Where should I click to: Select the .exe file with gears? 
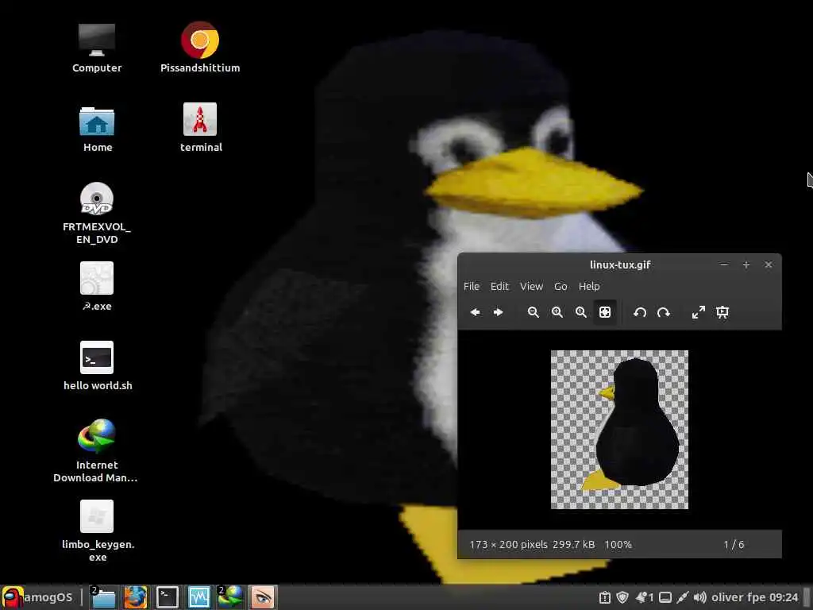(x=97, y=286)
